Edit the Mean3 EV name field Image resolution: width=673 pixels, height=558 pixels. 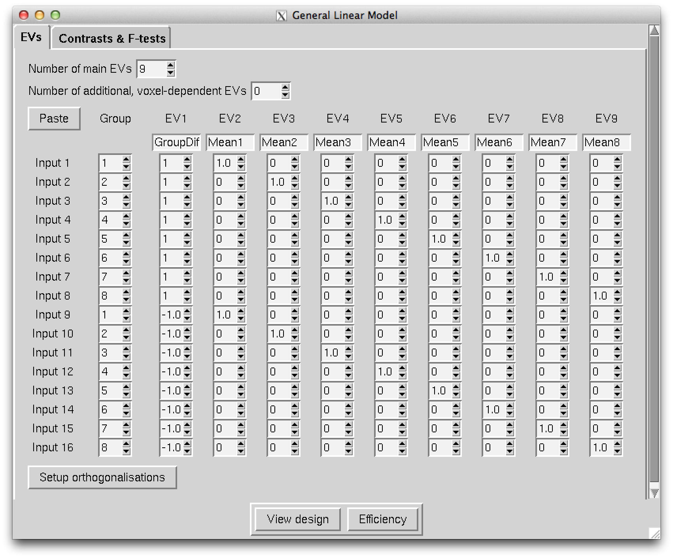(x=338, y=142)
